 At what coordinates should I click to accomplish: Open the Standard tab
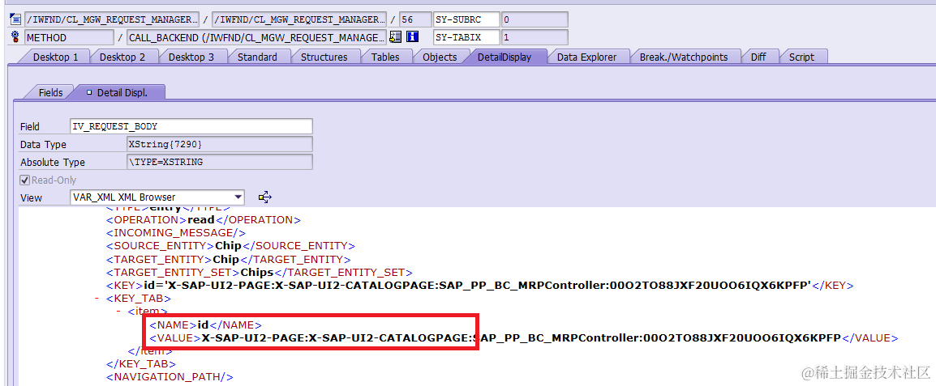coord(257,57)
